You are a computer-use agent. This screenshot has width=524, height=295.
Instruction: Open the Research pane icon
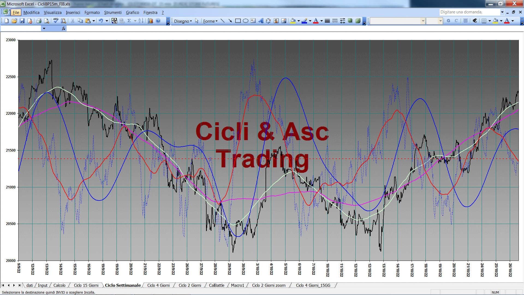pos(64,21)
